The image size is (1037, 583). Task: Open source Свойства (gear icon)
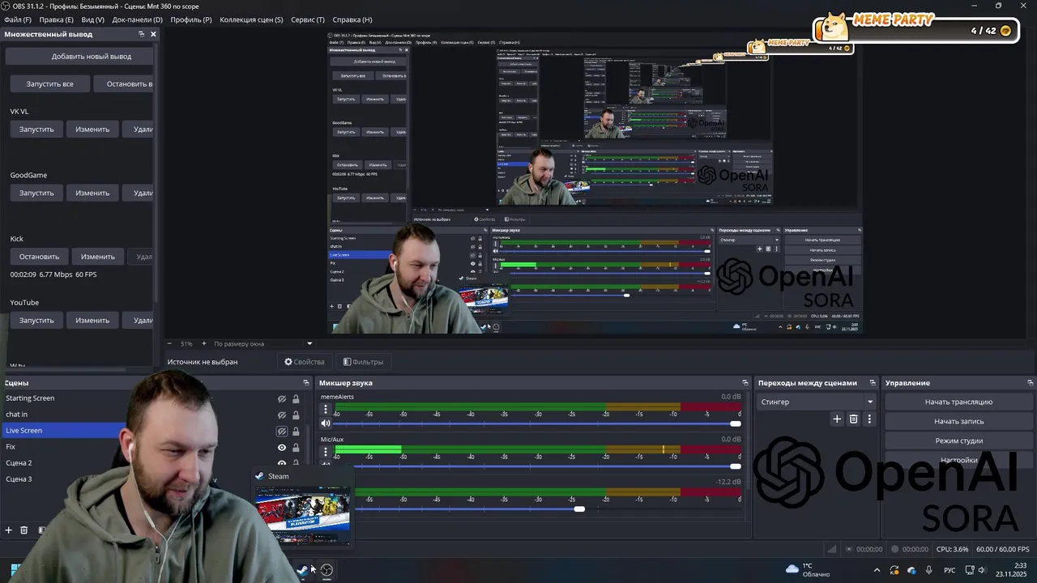(x=304, y=362)
